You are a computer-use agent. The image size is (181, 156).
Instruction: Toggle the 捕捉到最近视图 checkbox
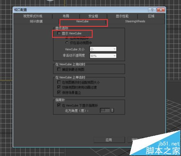pos(59,69)
